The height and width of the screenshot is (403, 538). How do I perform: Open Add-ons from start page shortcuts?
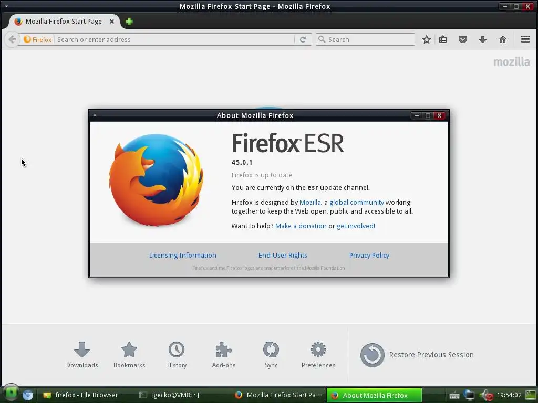tap(224, 355)
